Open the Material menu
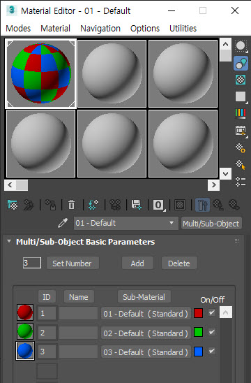The image size is (251, 383). coord(55,29)
